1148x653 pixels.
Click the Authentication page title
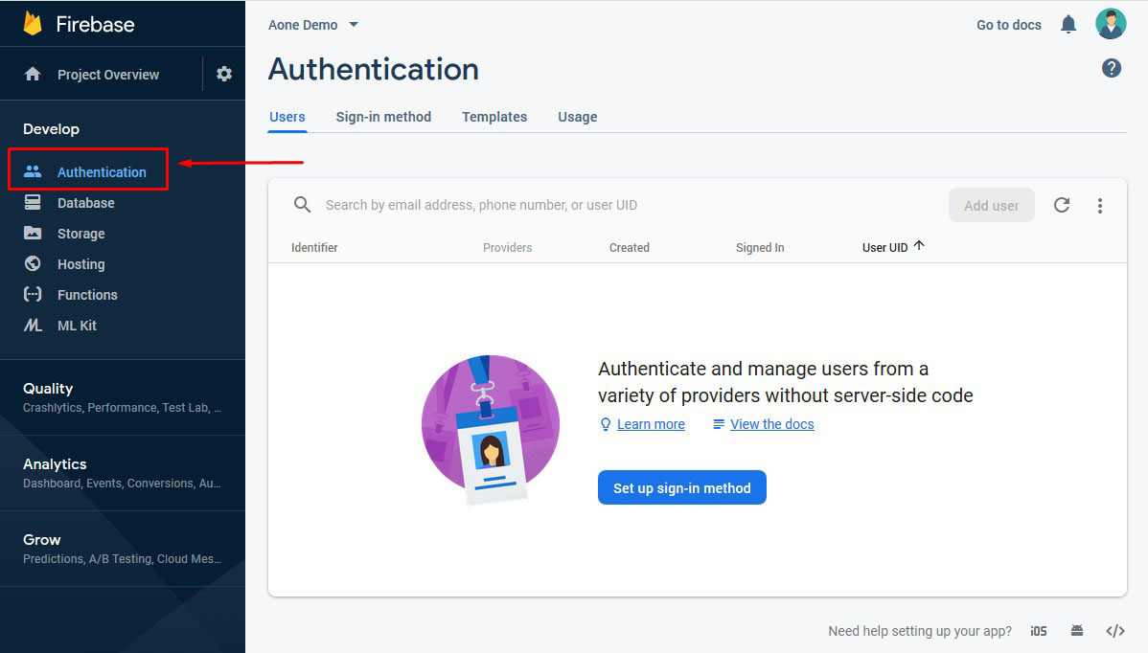(x=374, y=70)
